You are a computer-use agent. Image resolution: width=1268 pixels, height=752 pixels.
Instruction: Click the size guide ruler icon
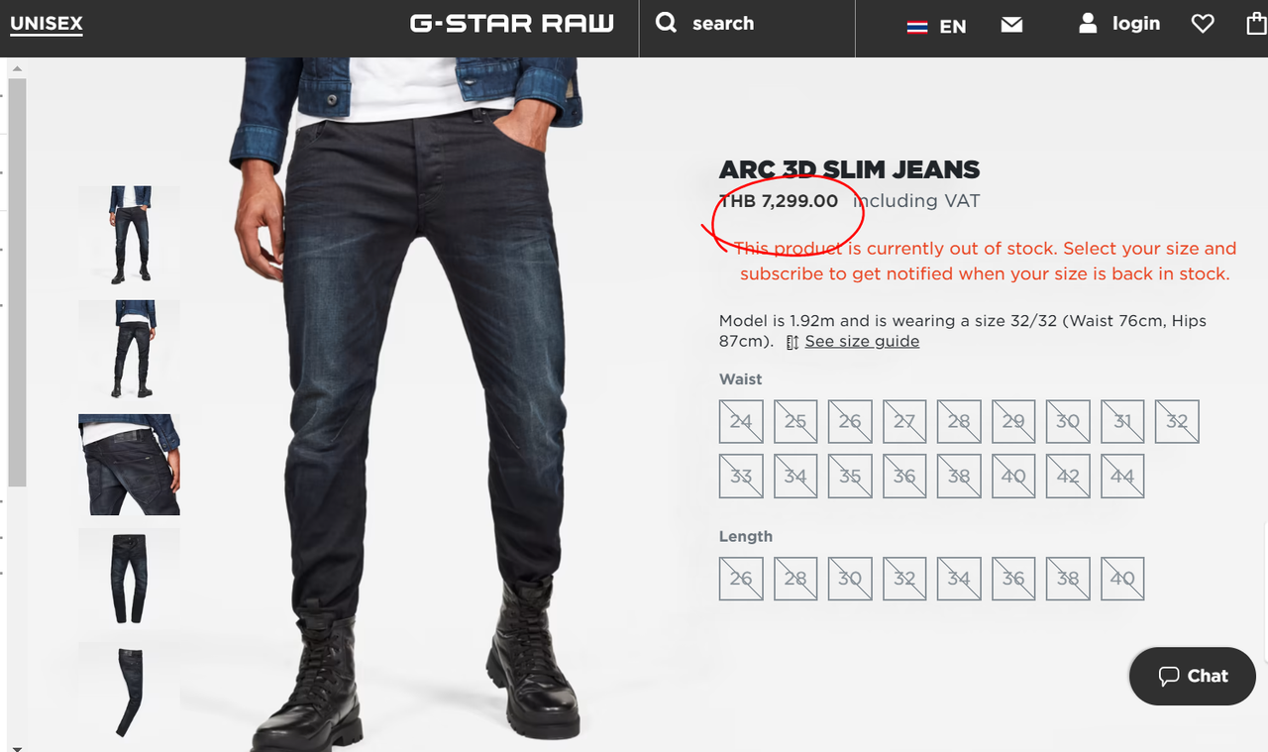pyautogui.click(x=792, y=342)
